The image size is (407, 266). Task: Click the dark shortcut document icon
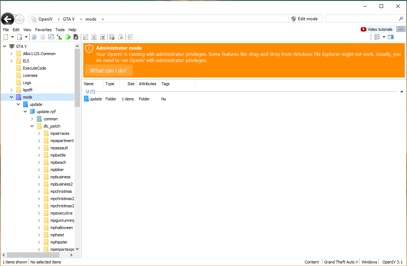(76, 37)
